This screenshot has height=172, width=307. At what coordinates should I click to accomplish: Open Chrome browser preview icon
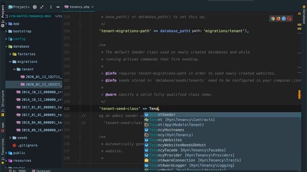click(x=273, y=19)
